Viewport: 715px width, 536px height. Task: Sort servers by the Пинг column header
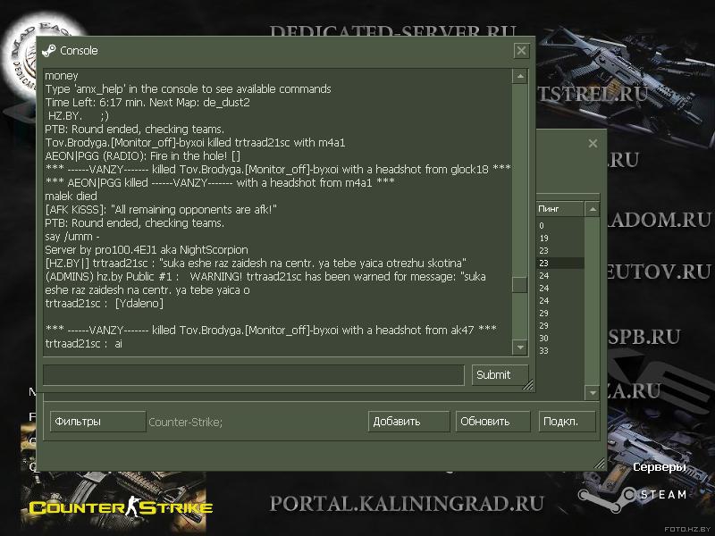pyautogui.click(x=560, y=209)
